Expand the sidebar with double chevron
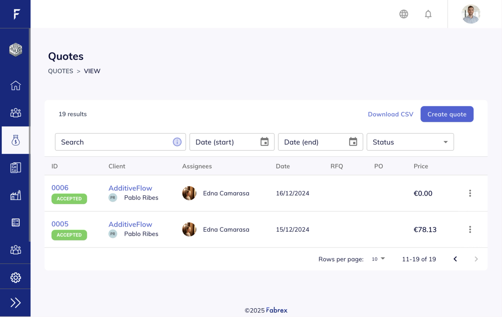 point(15,303)
